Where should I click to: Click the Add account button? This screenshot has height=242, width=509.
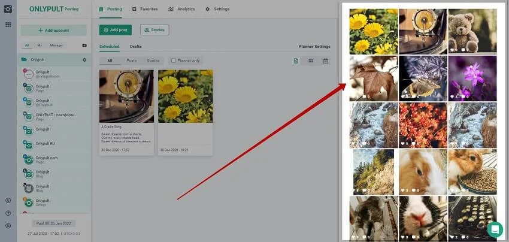[x=53, y=30]
